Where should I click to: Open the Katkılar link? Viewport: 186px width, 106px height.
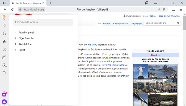[x=153, y=16]
